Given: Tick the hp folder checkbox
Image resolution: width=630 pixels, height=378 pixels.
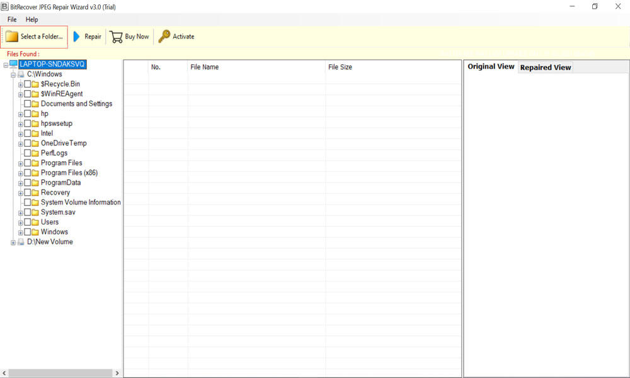Looking at the screenshot, I should [27, 113].
